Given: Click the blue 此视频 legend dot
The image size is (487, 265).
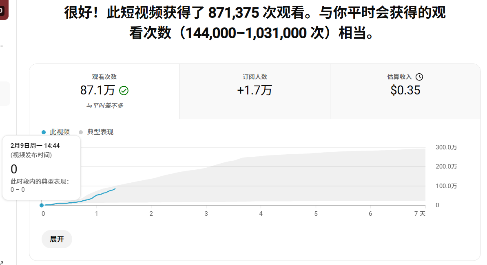Looking at the screenshot, I should click(x=44, y=132).
